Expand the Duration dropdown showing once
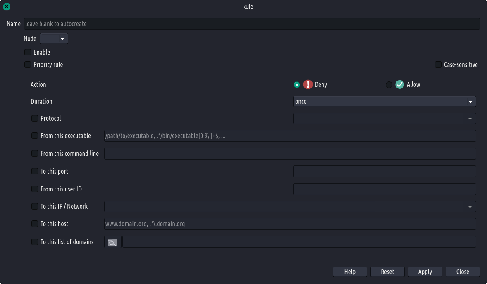 point(384,101)
